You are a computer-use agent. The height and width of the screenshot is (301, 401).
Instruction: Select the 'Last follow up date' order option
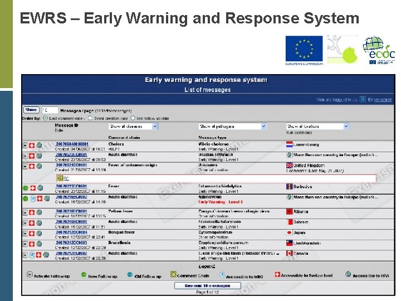point(133,118)
